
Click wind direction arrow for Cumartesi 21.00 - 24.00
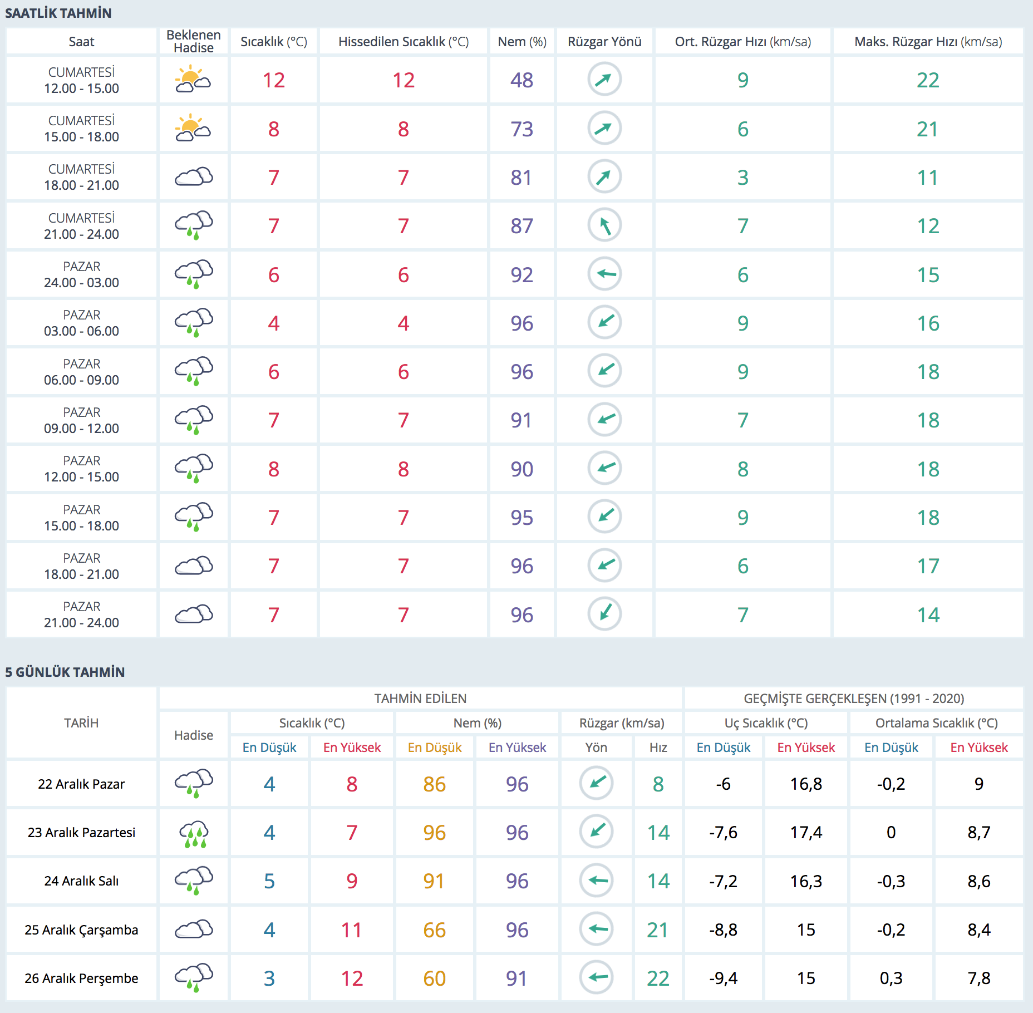pos(604,225)
